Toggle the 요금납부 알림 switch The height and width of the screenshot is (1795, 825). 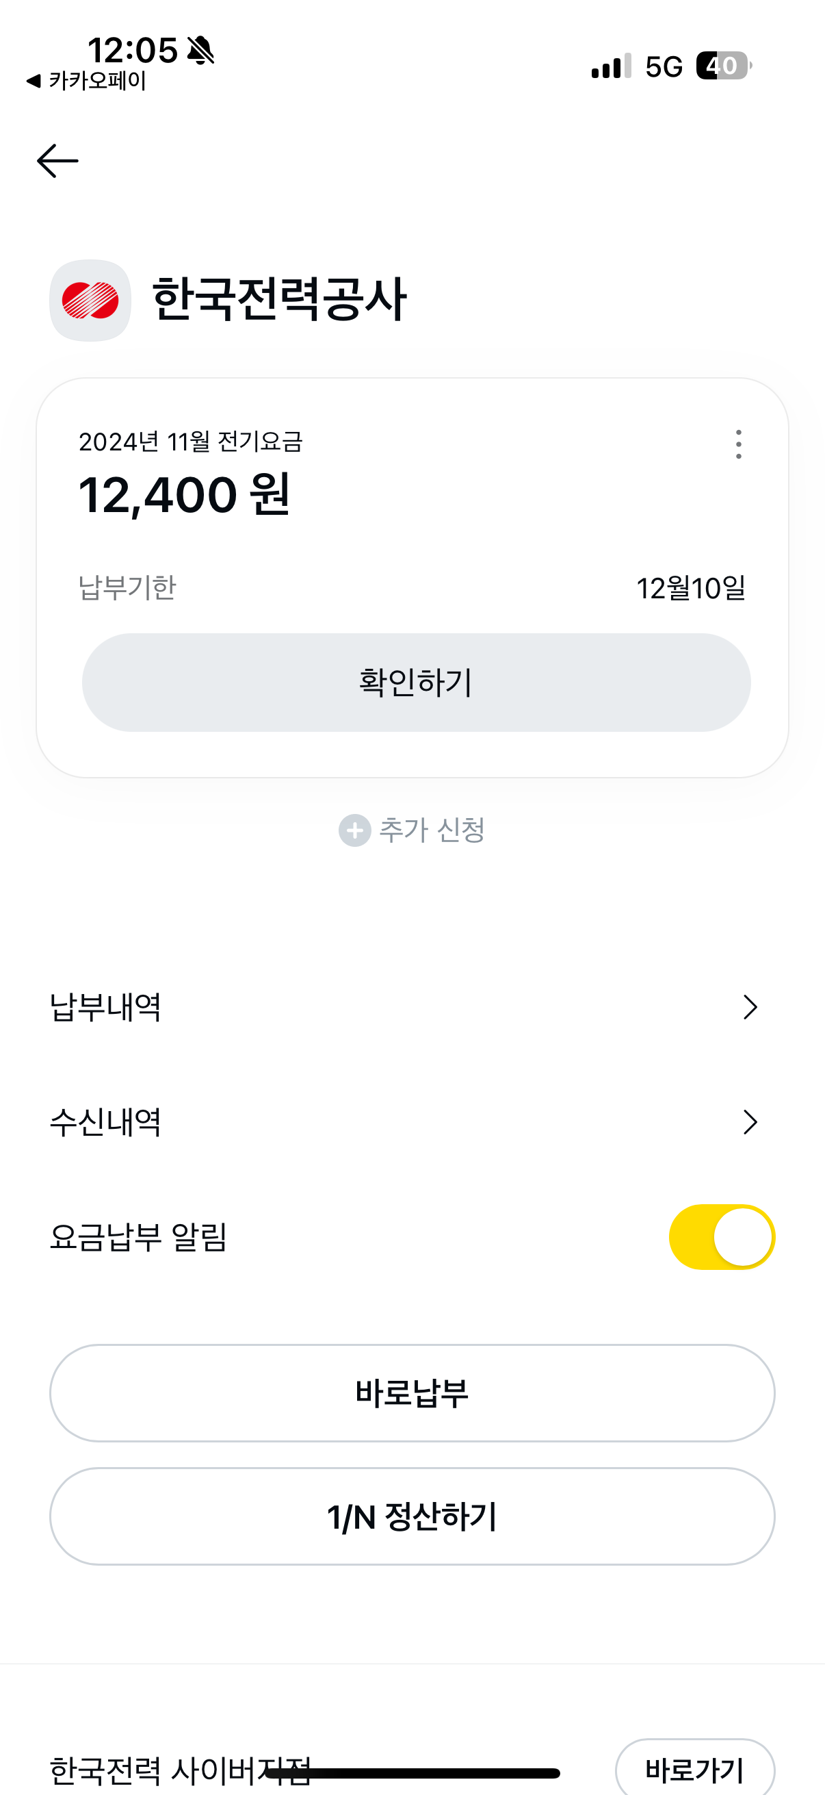click(x=721, y=1237)
